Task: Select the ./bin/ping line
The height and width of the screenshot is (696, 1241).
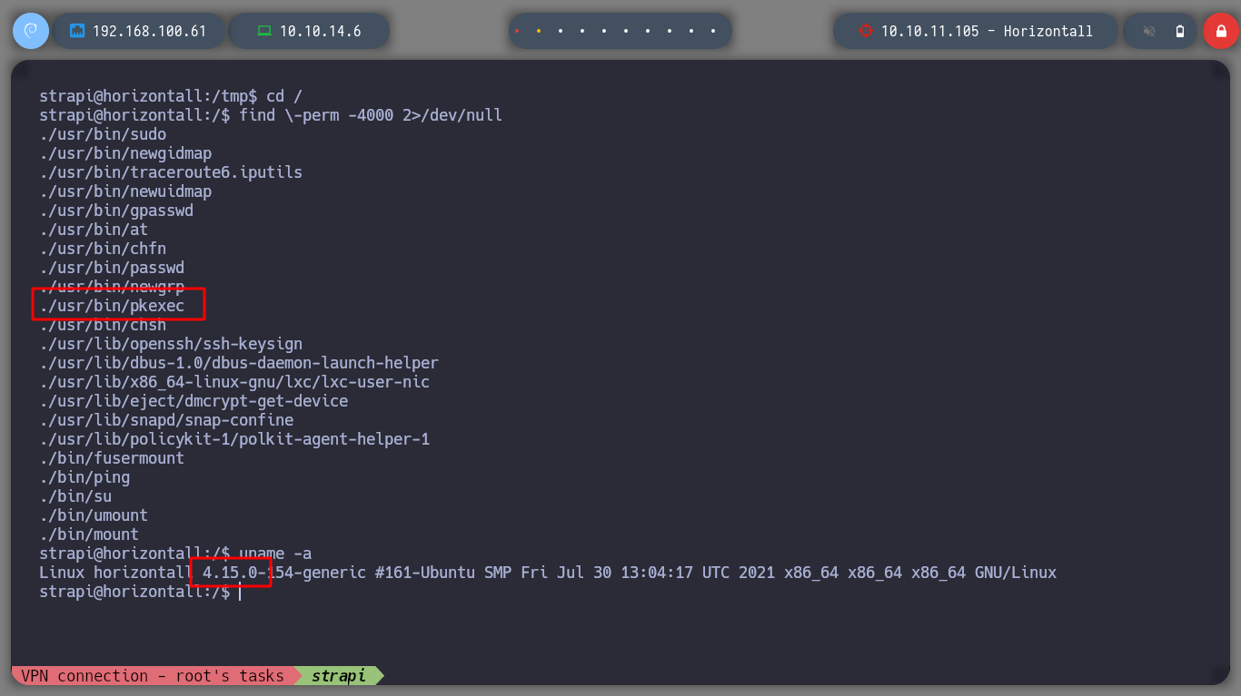Action: (84, 477)
